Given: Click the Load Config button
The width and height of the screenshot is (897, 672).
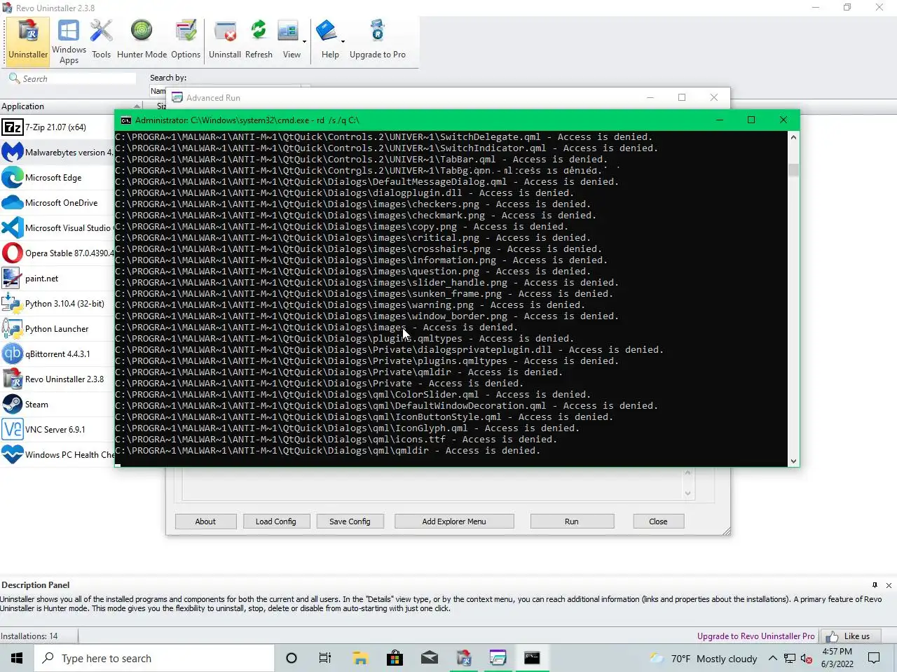Looking at the screenshot, I should pos(276,521).
